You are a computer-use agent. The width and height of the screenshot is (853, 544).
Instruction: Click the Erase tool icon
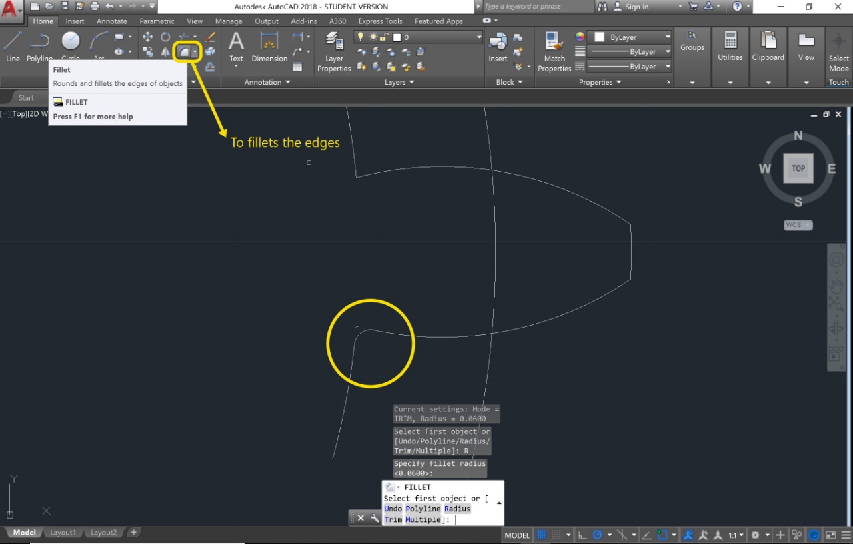(x=210, y=37)
